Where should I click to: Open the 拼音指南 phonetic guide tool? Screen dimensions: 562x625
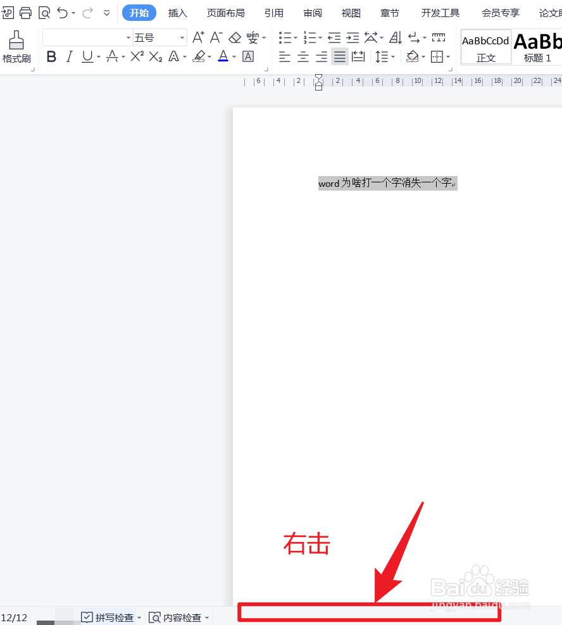[253, 37]
